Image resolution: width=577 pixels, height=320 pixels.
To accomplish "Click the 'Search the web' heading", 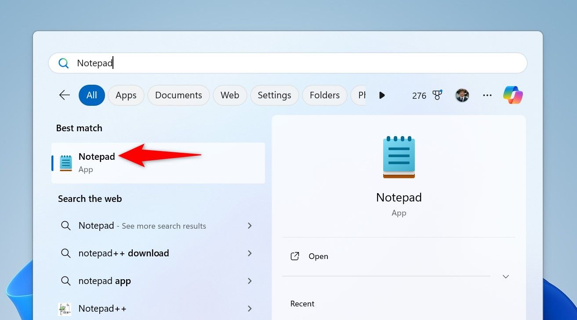I will click(90, 199).
